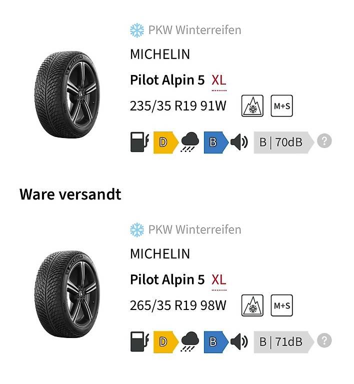Open help question mark beside 70dB label

[324, 141]
